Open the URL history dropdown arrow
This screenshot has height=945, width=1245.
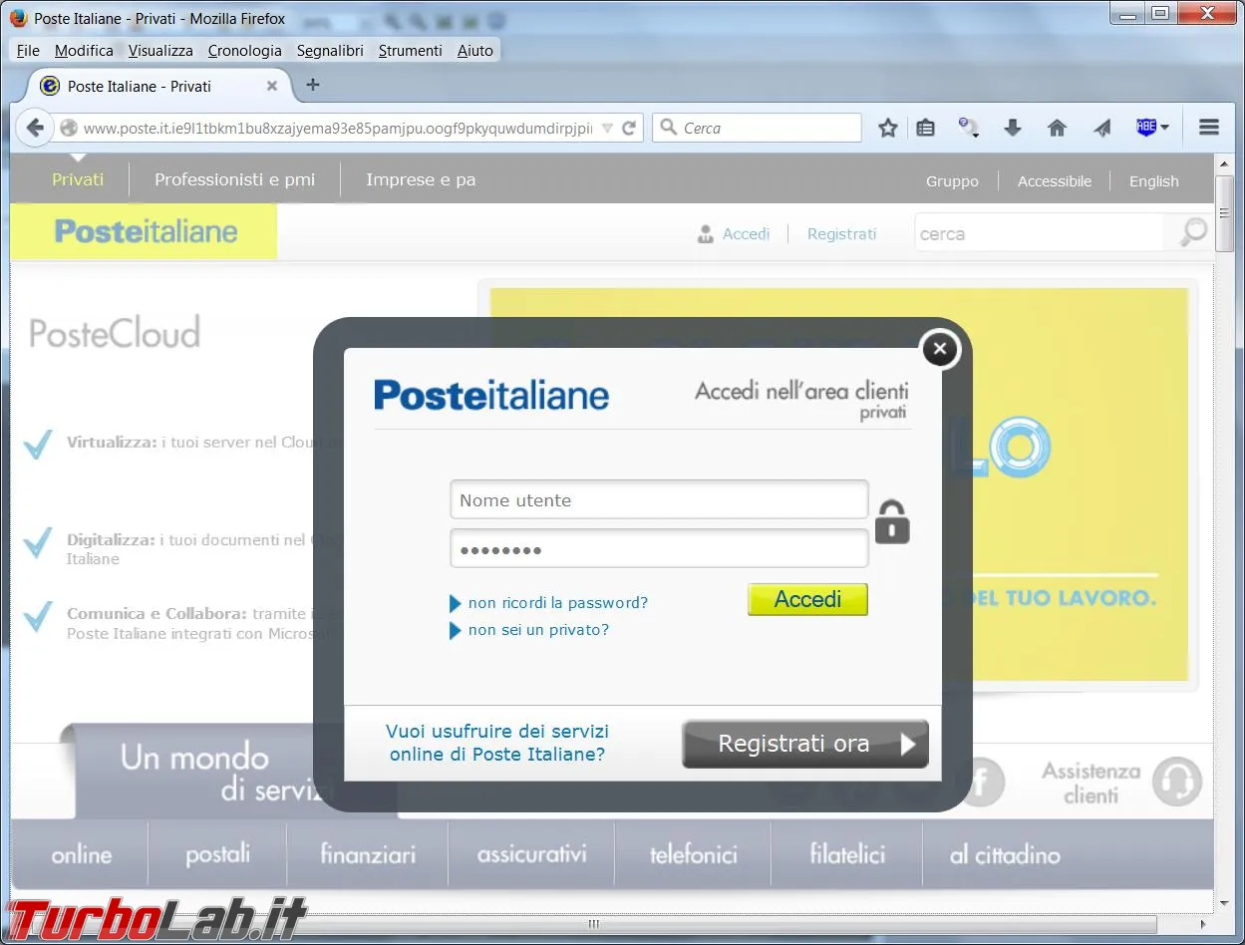[608, 128]
